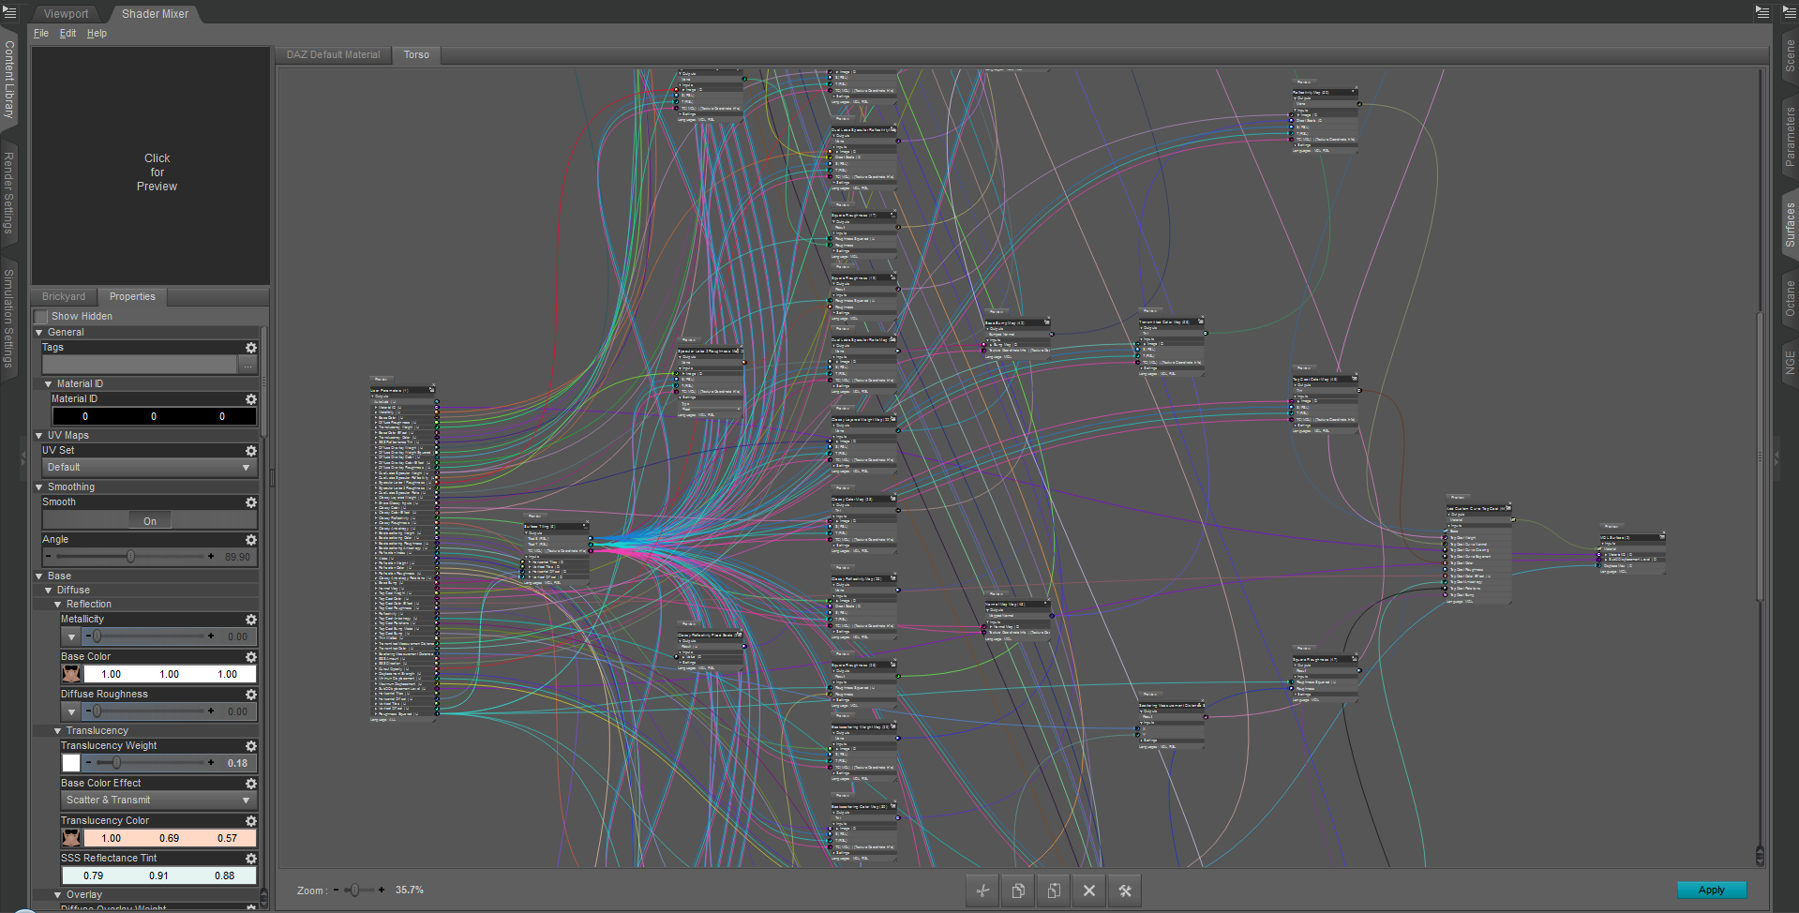
Task: Open gear options for Angle property
Action: click(x=251, y=540)
